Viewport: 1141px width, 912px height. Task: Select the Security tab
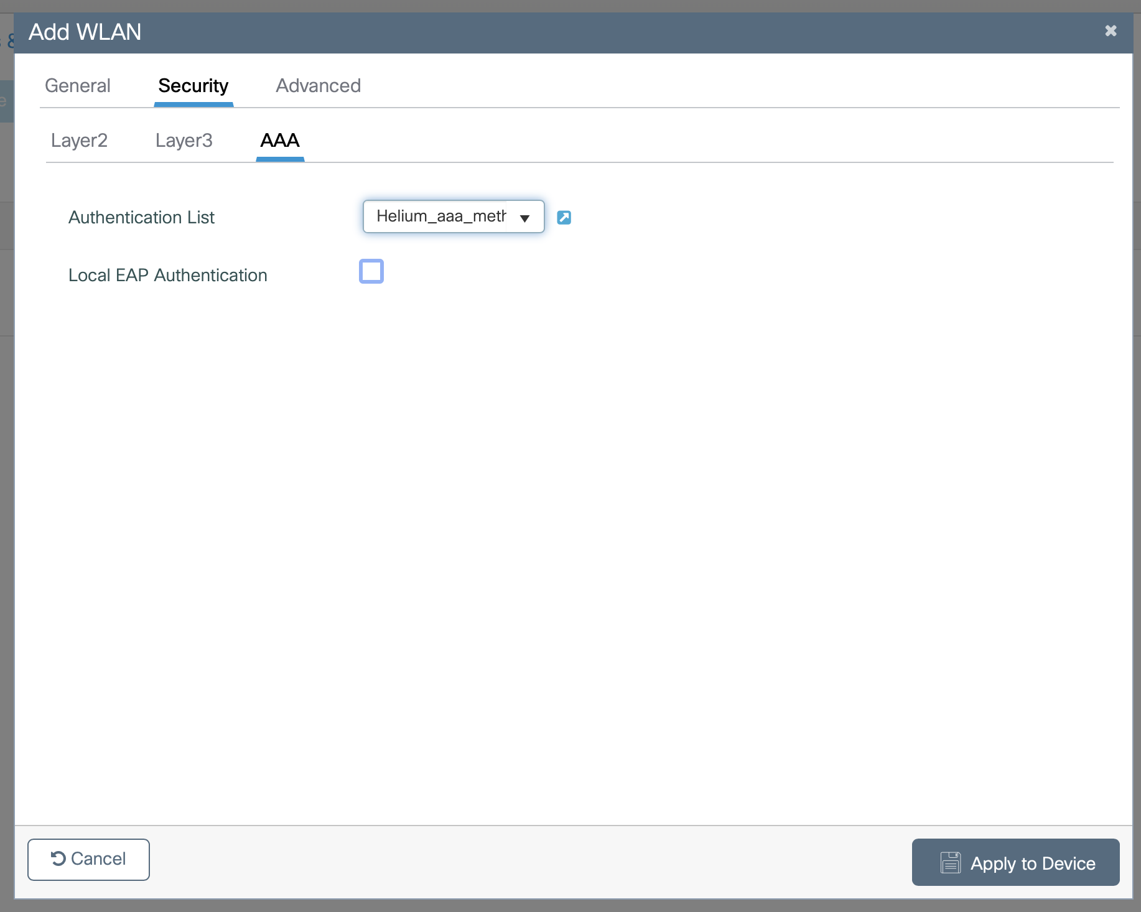click(193, 86)
